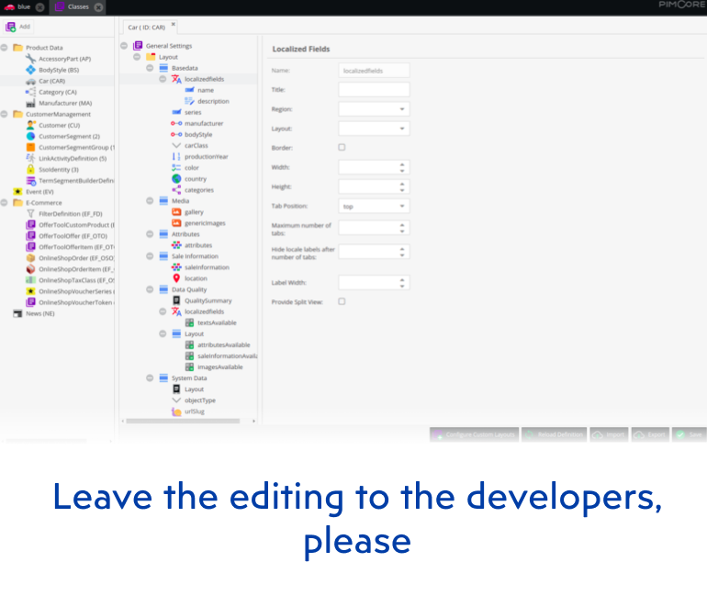Click the tree panel horizontal scrollbar
Screen dimensions: 707x596
[x=183, y=422]
